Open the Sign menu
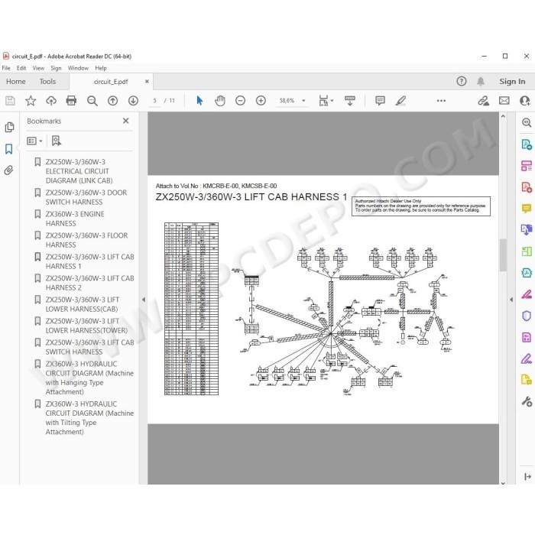 coord(56,68)
